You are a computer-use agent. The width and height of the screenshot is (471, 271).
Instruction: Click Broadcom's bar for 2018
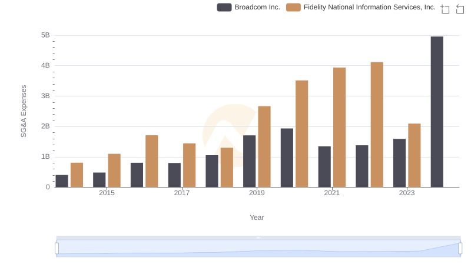[x=212, y=171]
